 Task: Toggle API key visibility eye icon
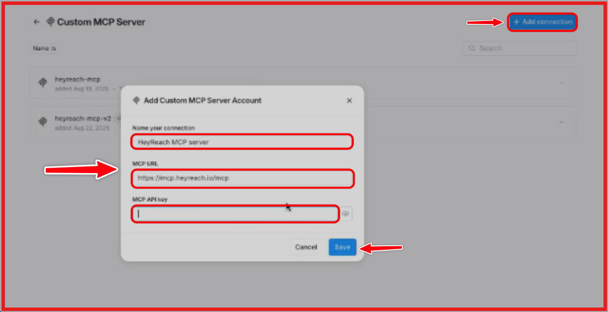[346, 214]
